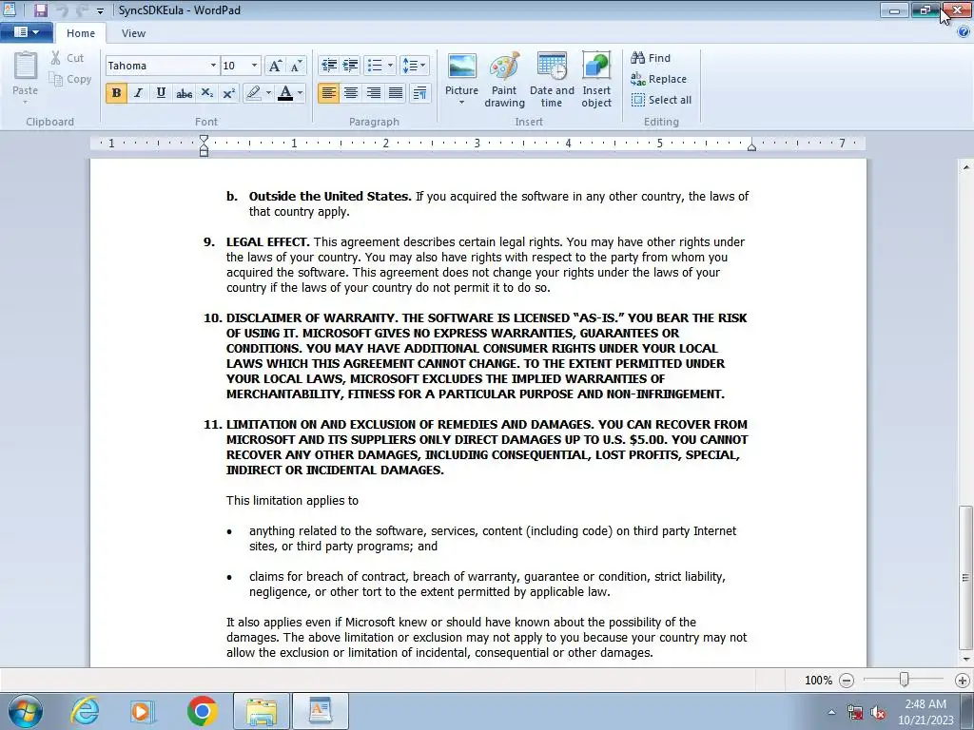Launch Google Chrome from the taskbar
This screenshot has height=730, width=974.
(x=202, y=711)
